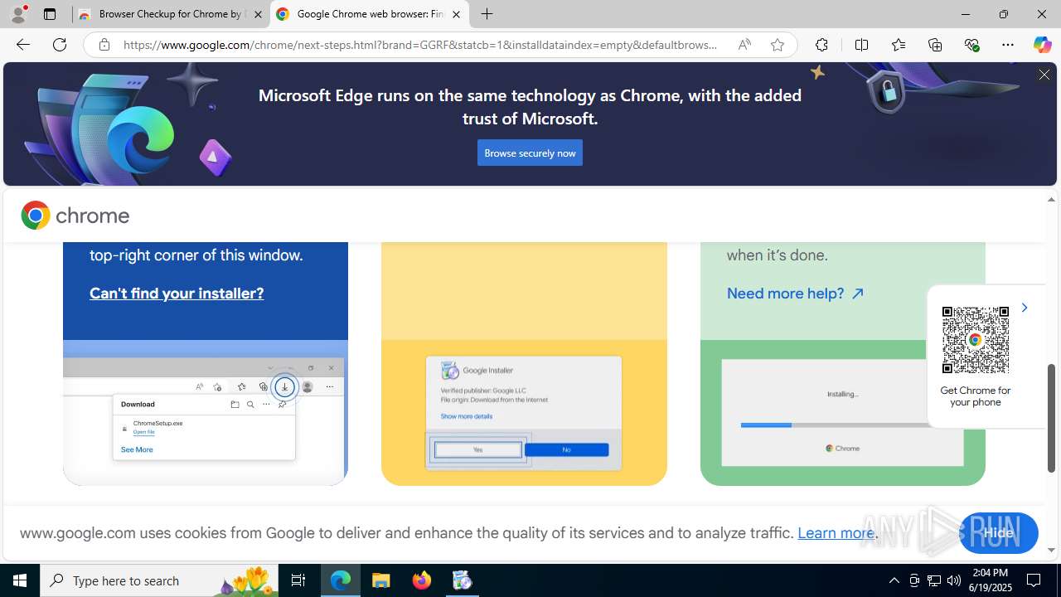
Task: Hide the cookie notice
Action: tap(998, 533)
